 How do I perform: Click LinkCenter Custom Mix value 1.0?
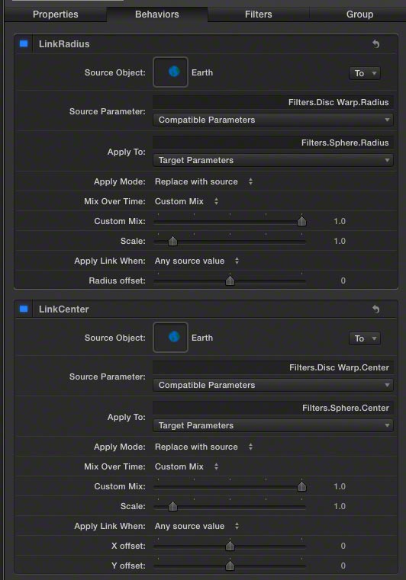pyautogui.click(x=340, y=486)
